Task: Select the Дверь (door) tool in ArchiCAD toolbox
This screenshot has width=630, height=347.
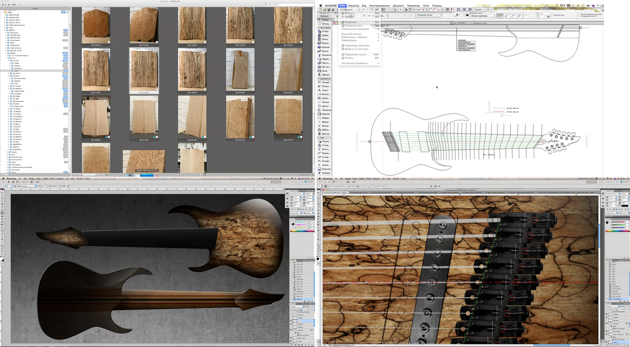Action: pos(324,35)
